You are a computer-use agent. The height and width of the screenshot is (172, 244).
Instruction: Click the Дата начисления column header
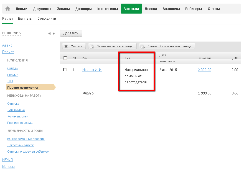click(x=167, y=58)
